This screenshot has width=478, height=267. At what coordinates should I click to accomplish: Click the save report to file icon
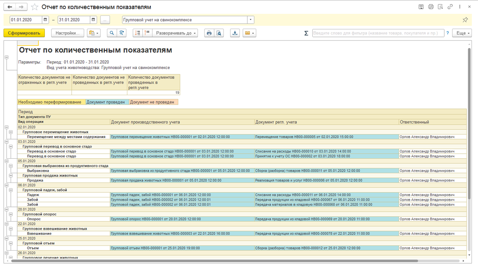(235, 33)
